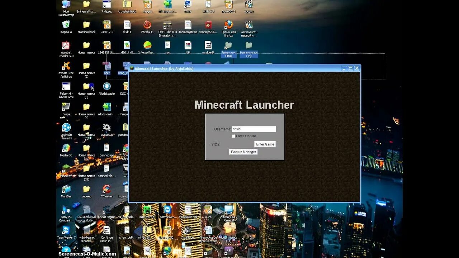The image size is (459, 258).
Task: Select the TeamViewer icon next to minecraft[p]
Action: click(167, 209)
